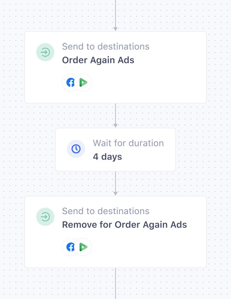
Task: Click the "4 days" duration value
Action: (x=107, y=157)
